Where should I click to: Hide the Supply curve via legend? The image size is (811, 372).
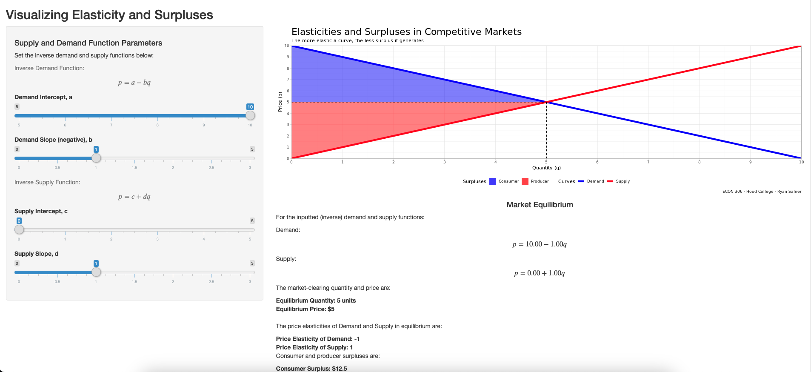(x=618, y=181)
